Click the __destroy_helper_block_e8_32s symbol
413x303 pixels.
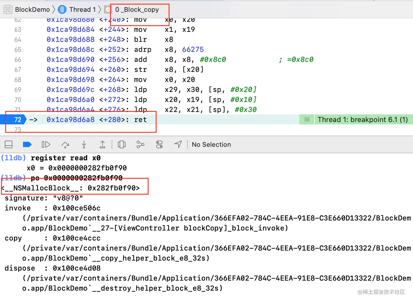point(155,288)
